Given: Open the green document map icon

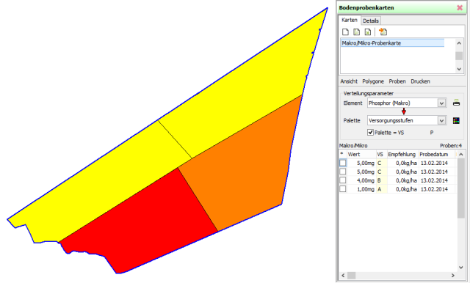Looking at the screenshot, I should 356,32.
